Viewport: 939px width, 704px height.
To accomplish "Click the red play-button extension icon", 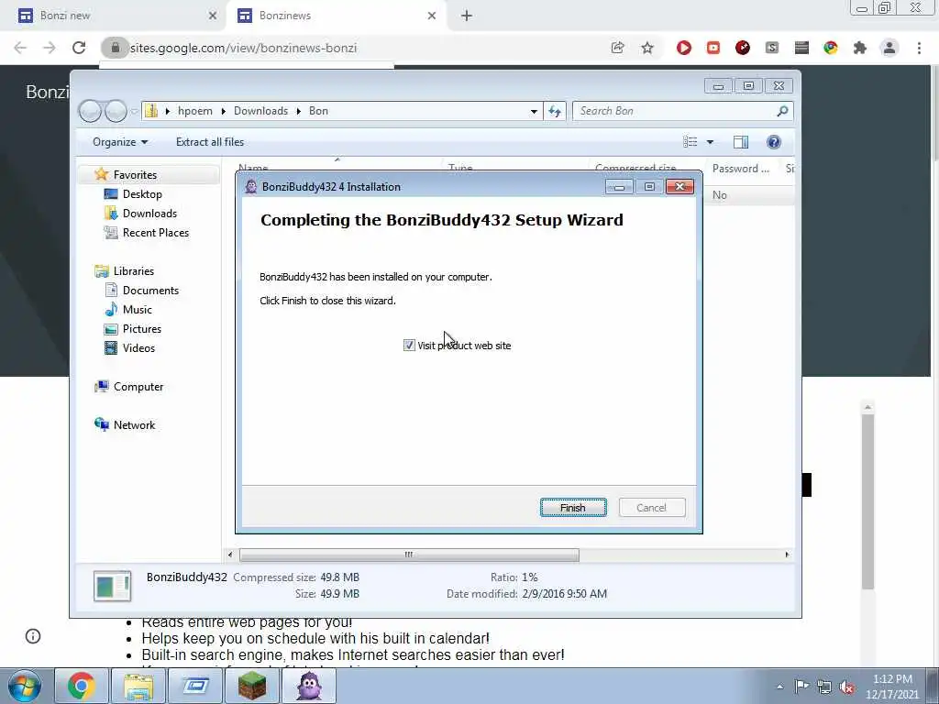I will pos(683,48).
